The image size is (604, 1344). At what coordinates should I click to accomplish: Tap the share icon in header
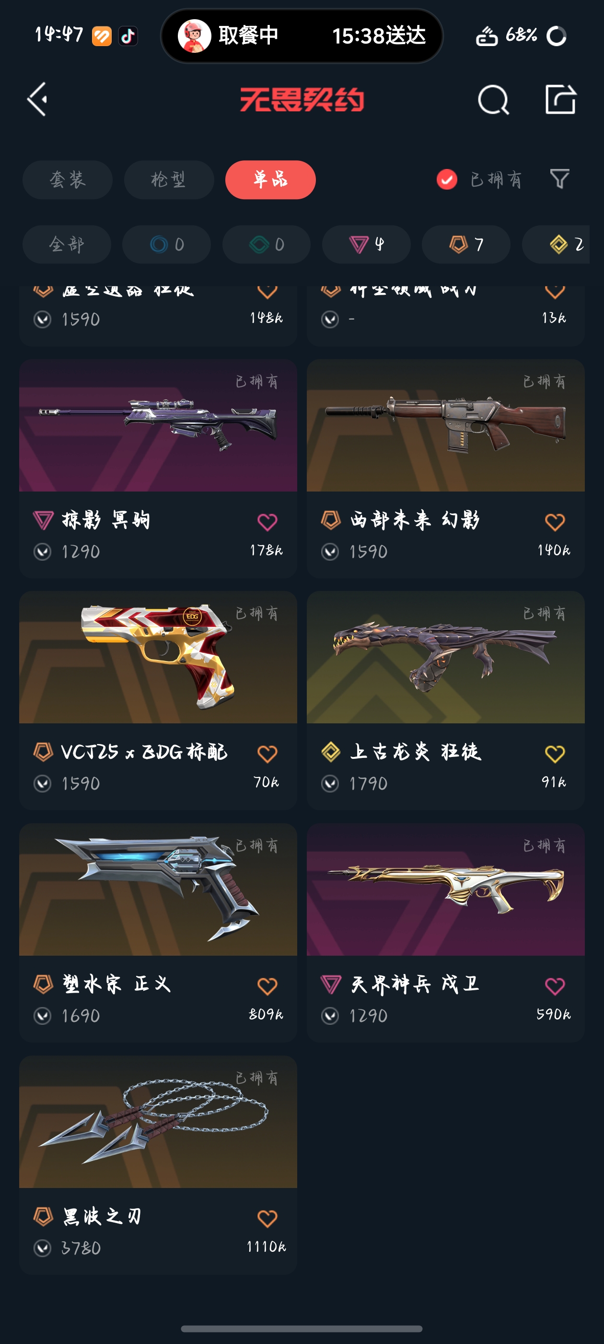click(561, 98)
